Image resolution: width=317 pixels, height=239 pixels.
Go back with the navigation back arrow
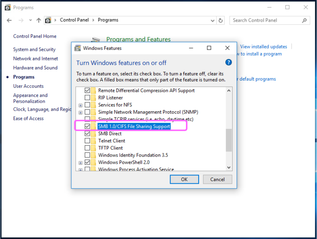[9, 20]
